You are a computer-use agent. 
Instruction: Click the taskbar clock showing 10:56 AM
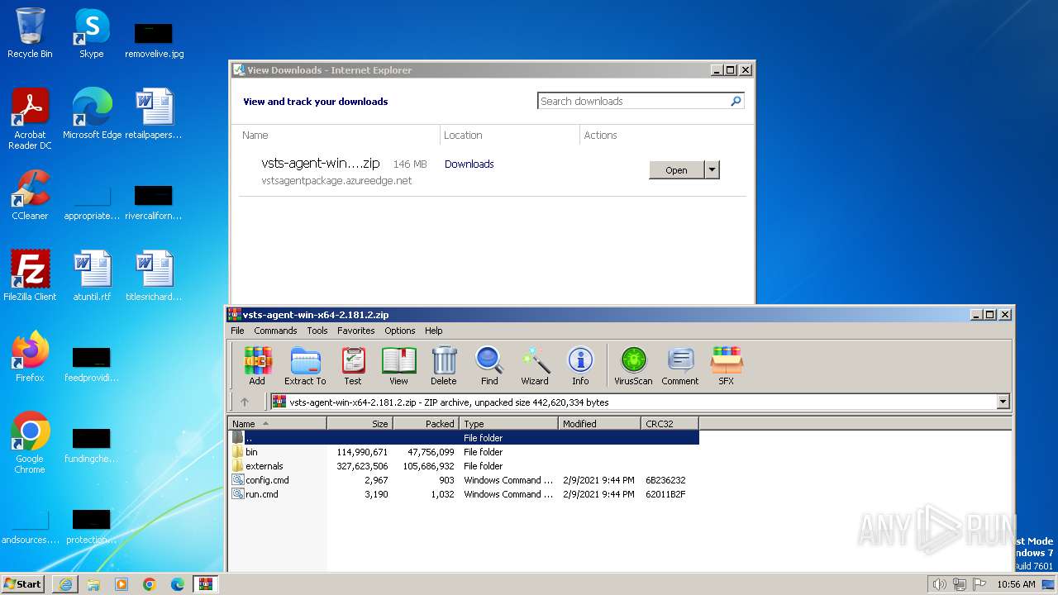point(1016,584)
